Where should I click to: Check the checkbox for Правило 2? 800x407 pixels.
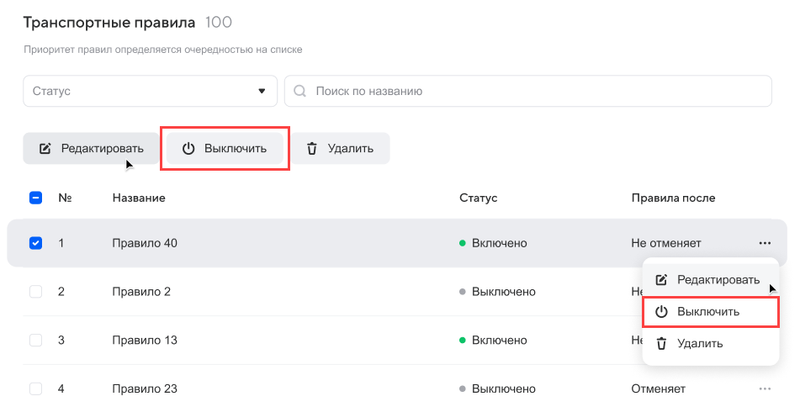(x=35, y=292)
